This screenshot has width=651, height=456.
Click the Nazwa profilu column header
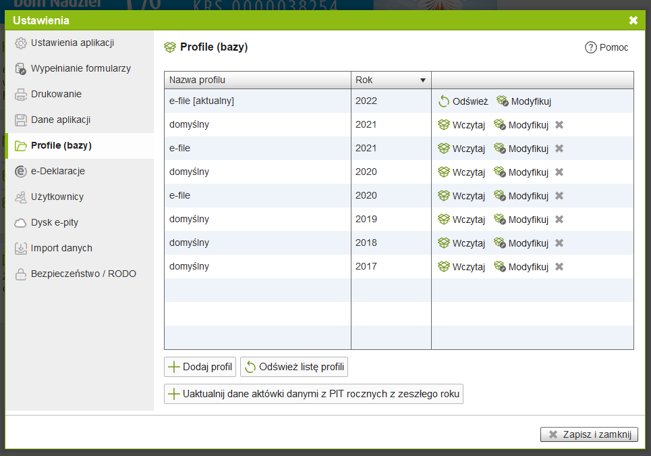258,80
